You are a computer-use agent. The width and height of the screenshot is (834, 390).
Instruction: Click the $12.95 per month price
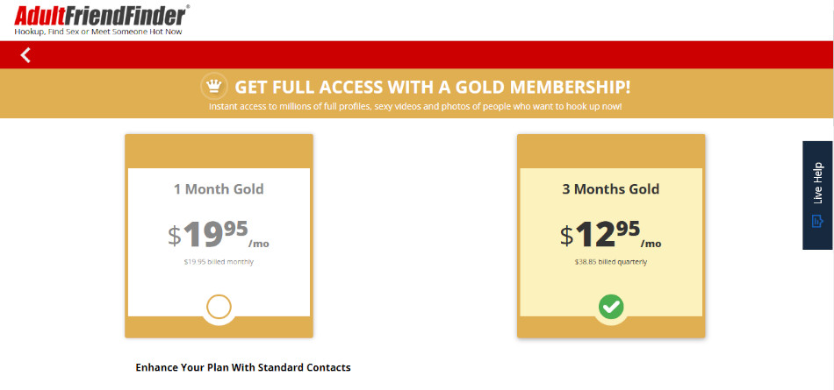[x=611, y=235]
